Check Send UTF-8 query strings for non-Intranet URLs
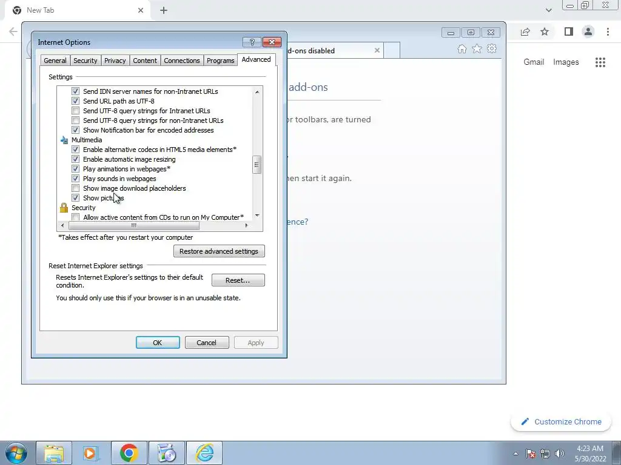621x465 pixels. 75,120
